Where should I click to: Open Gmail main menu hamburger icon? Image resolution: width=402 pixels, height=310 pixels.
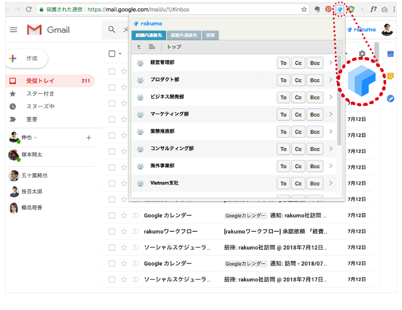(14, 30)
